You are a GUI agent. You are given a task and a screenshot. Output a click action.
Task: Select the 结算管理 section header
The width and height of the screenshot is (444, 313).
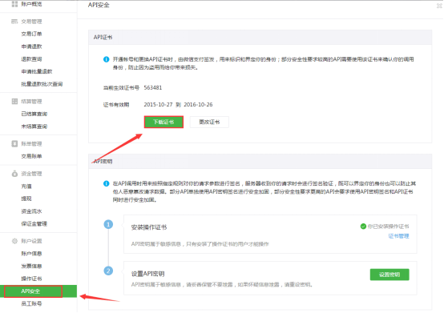31,102
